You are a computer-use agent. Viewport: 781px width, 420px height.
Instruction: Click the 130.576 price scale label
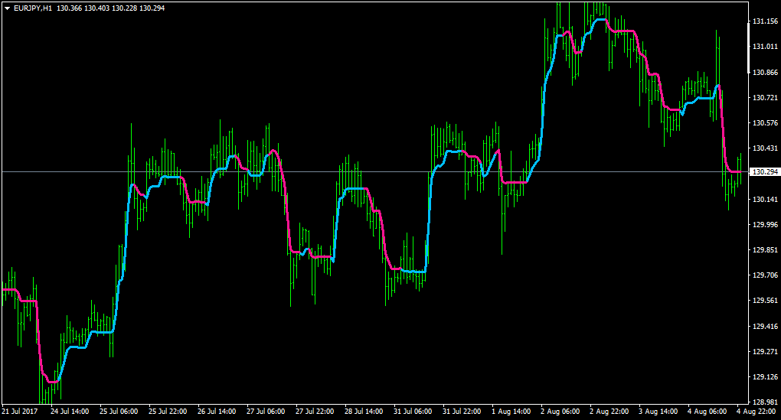(x=765, y=123)
